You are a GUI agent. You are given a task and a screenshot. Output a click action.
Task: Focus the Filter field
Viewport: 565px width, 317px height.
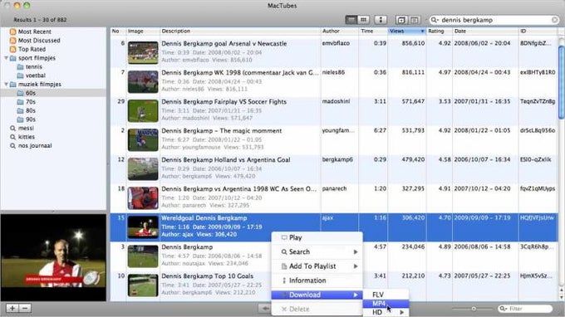(x=526, y=309)
